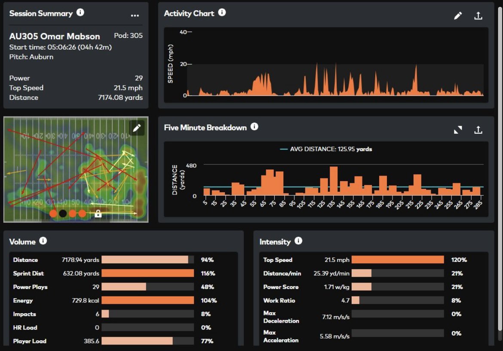Select the black dot on heatmap
The height and width of the screenshot is (351, 503).
pos(63,213)
